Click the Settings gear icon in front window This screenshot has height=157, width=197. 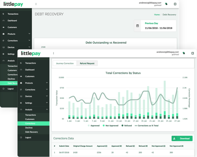point(21,103)
